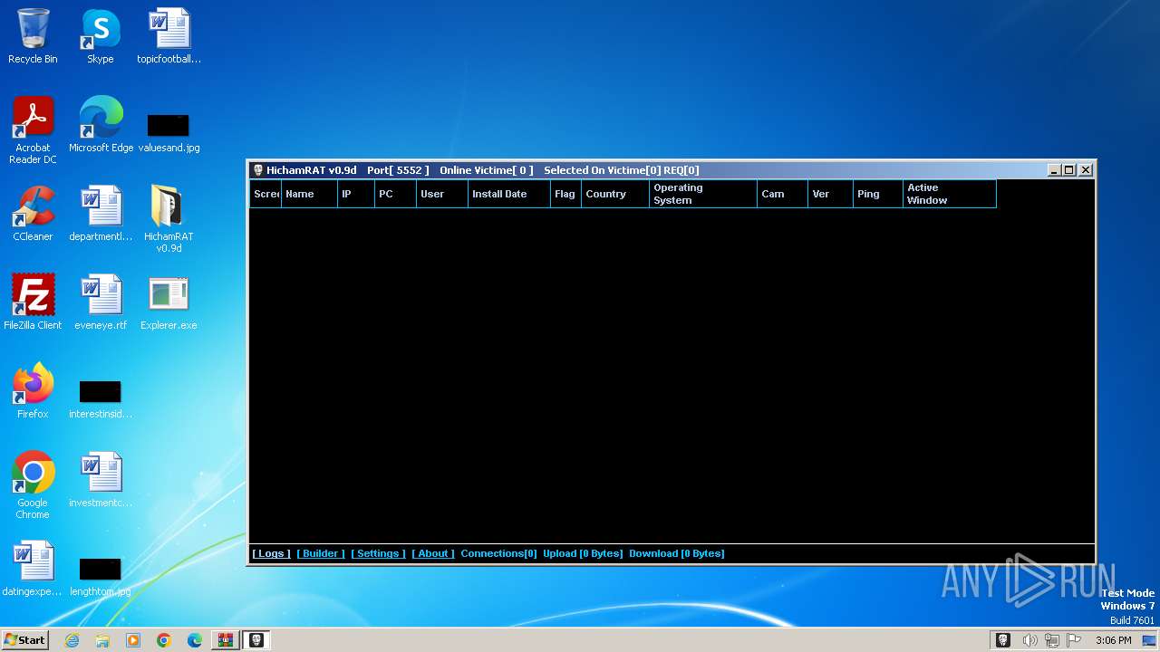Launch Internet Explorer from the taskbar
The image size is (1160, 652).
coord(72,640)
